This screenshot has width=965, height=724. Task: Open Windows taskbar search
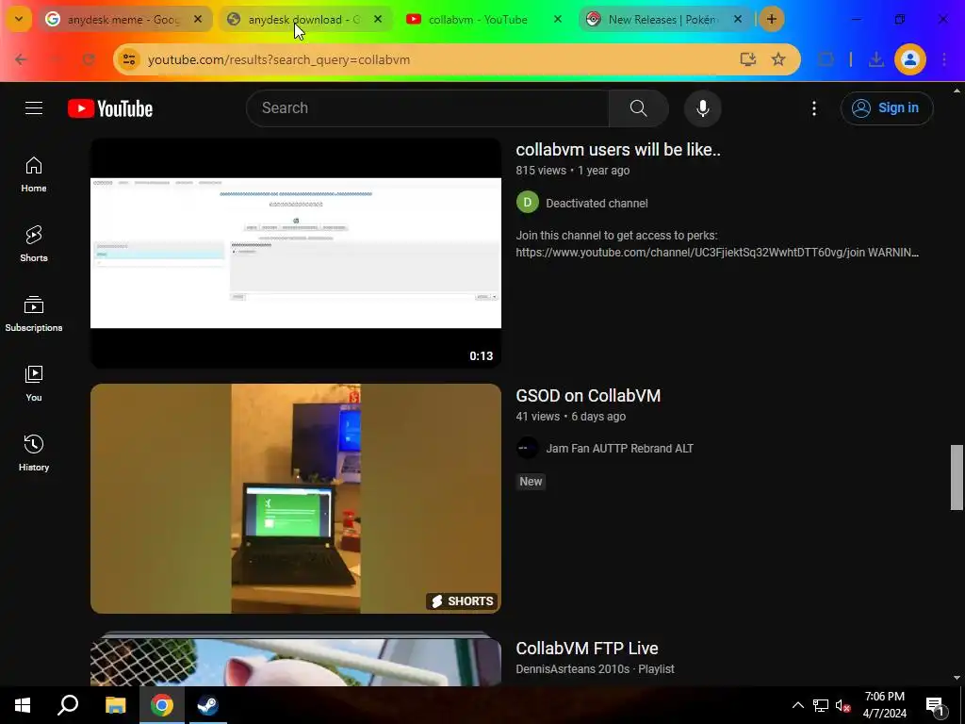pos(68,705)
